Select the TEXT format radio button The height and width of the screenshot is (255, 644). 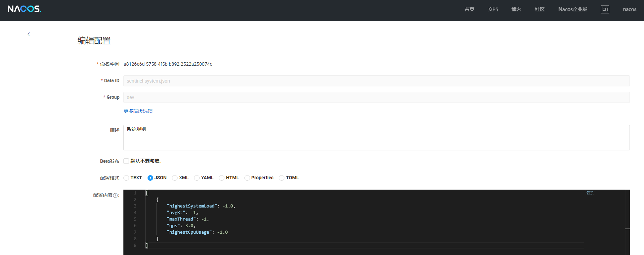click(x=126, y=178)
